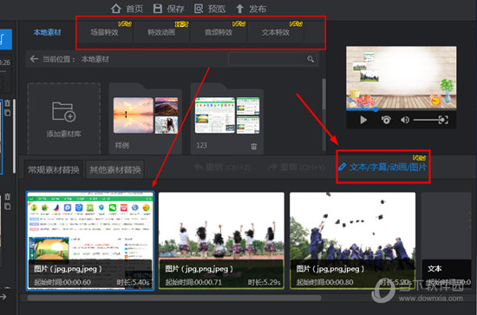Click the 发布 publish upload icon
The image size is (477, 315).
point(239,9)
